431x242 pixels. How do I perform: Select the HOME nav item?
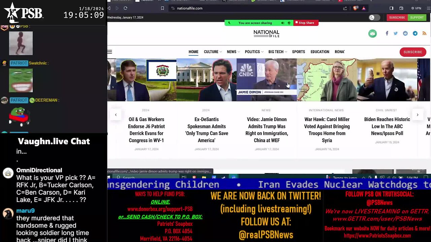[x=193, y=52]
